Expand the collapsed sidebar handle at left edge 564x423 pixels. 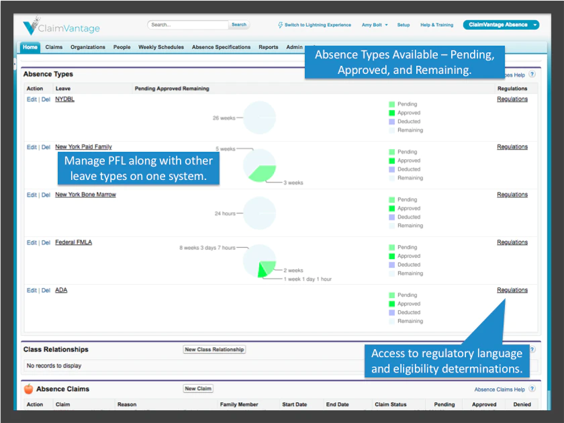click(15, 64)
